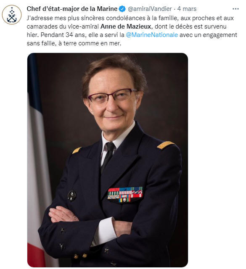
Task: Open Chef d'état-major de la Marine profile name
Action: (x=72, y=9)
